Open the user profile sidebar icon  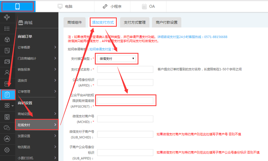coord(7,73)
